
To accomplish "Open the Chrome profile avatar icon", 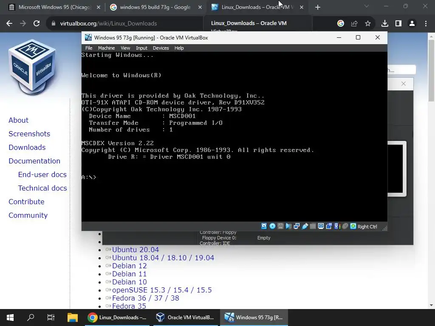I will click(x=412, y=24).
